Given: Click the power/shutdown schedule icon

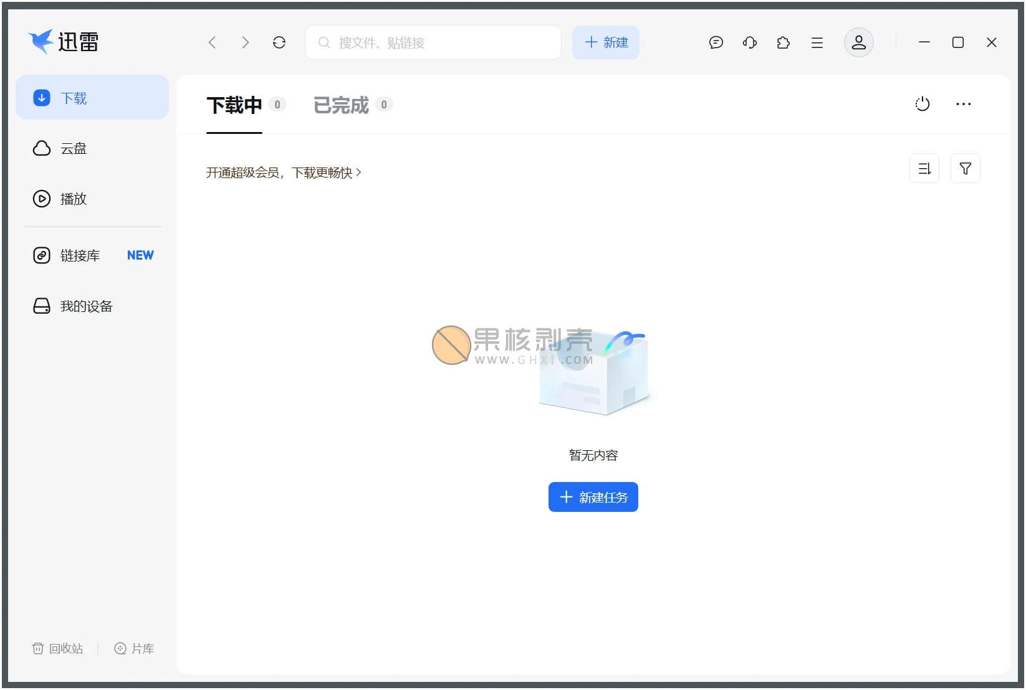Looking at the screenshot, I should 923,104.
